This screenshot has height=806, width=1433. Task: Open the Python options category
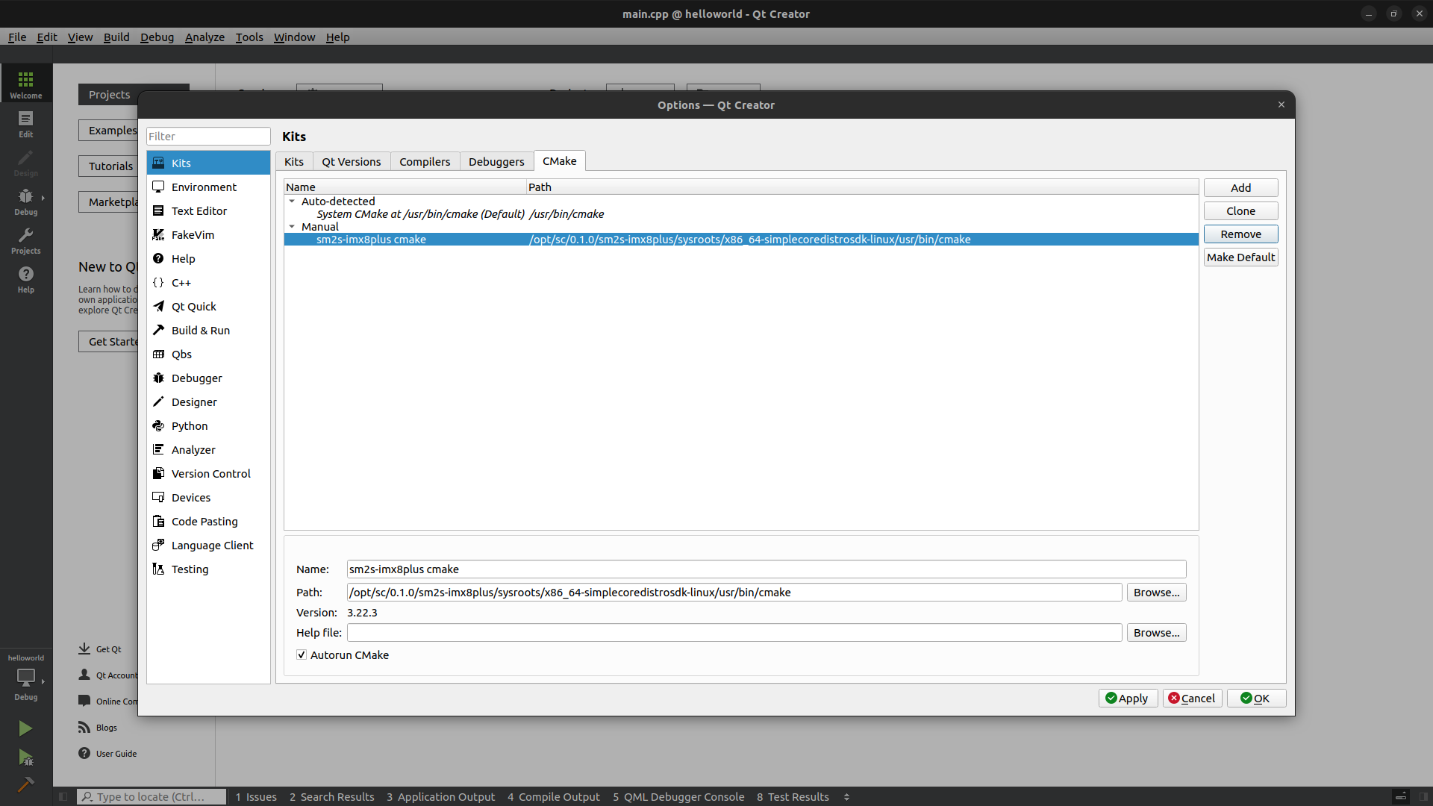pos(190,426)
